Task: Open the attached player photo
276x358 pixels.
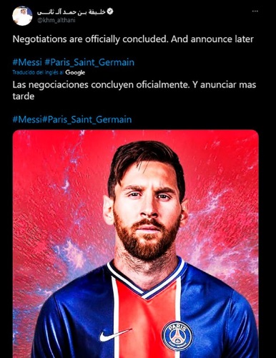Action: click(135, 243)
